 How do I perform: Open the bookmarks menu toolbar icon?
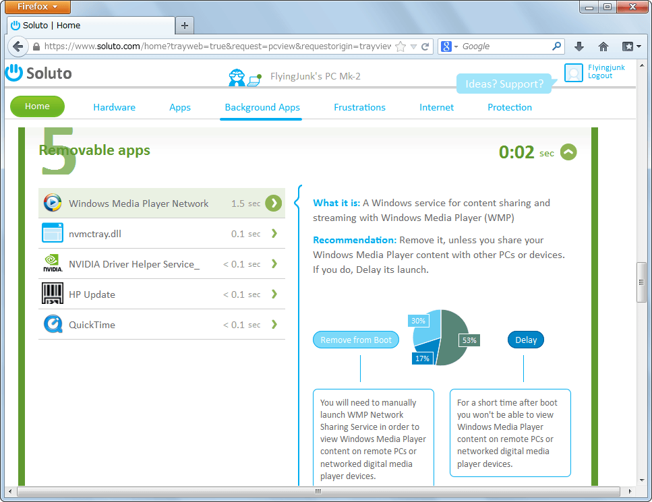click(x=631, y=46)
